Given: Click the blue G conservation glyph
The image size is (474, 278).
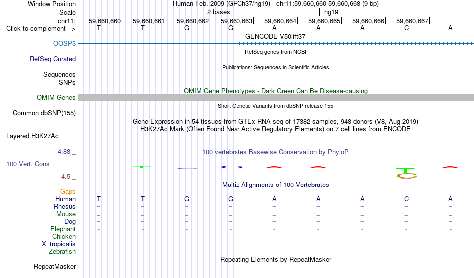Looking at the screenshot, I should (232, 167).
